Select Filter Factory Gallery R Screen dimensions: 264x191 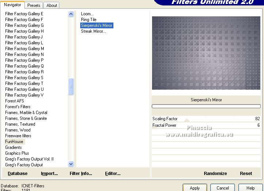point(24,72)
